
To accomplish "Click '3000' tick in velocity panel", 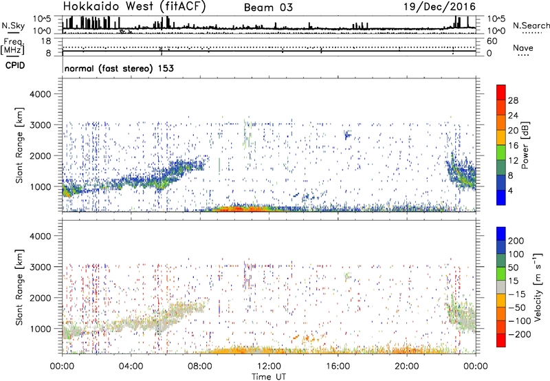I will tap(41, 267).
